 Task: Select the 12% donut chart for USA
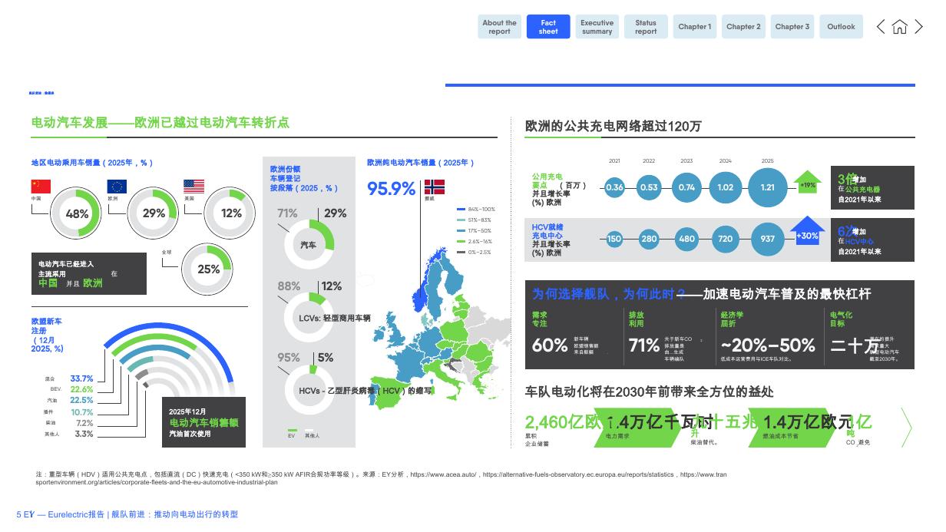(230, 213)
